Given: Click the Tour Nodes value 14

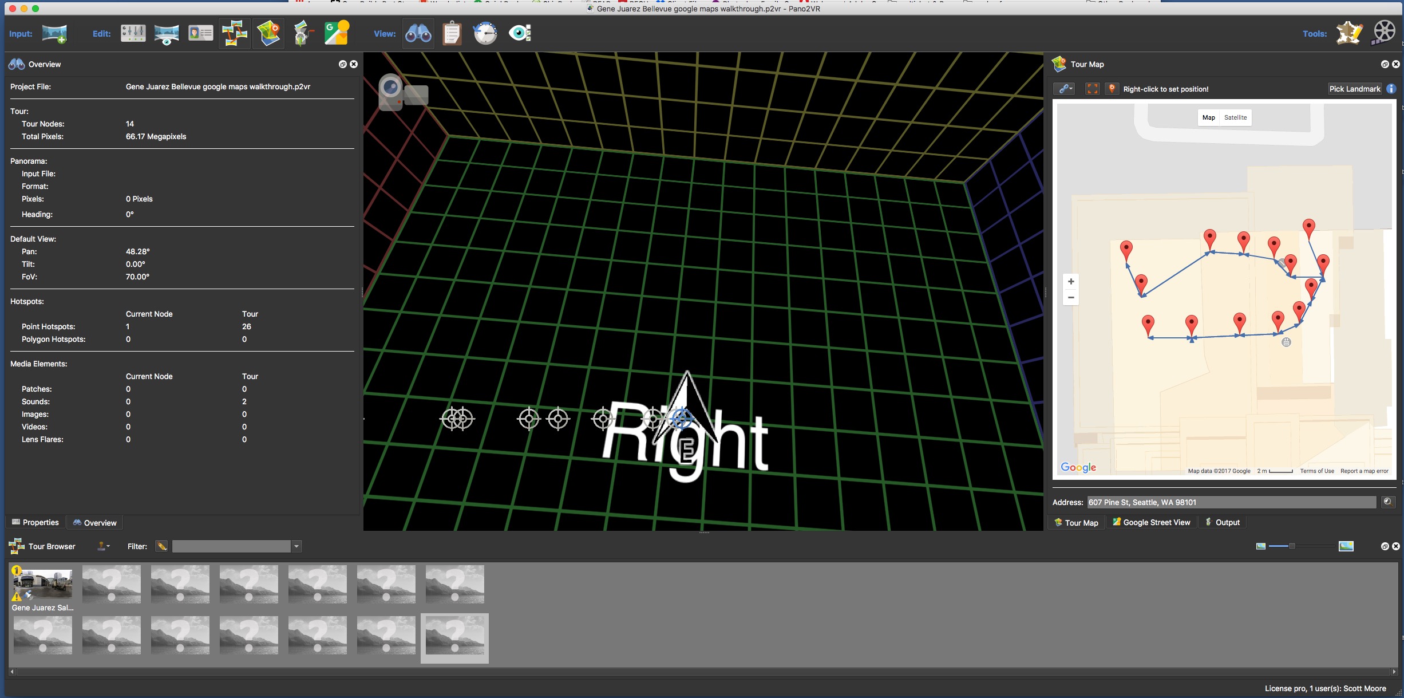Looking at the screenshot, I should pos(130,124).
